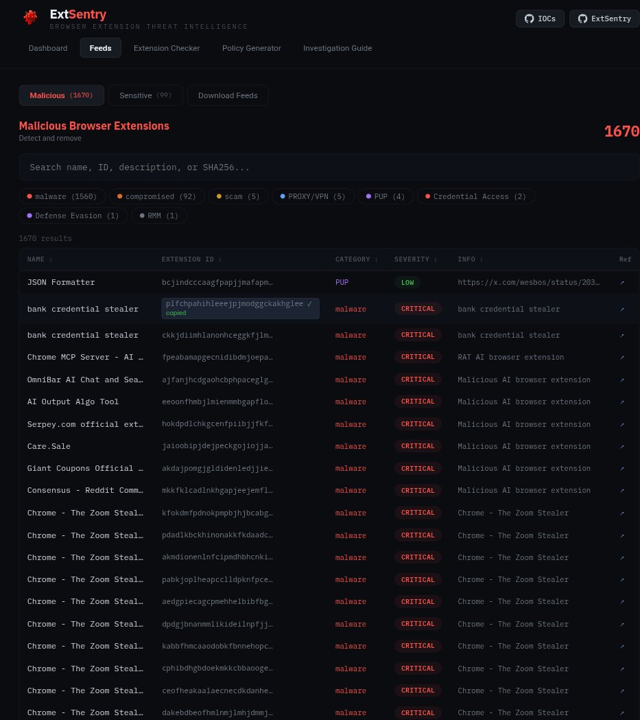The height and width of the screenshot is (720, 640).
Task: Open reference link for JSON Formatter row
Action: coord(622,282)
